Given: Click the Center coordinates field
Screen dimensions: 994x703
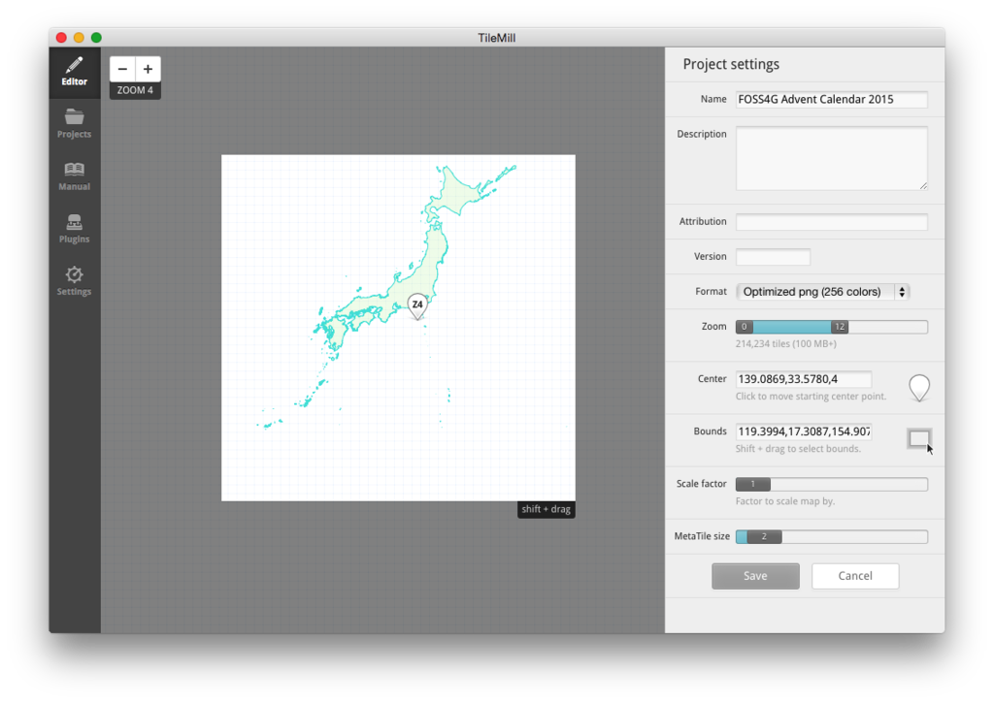Looking at the screenshot, I should click(x=803, y=379).
